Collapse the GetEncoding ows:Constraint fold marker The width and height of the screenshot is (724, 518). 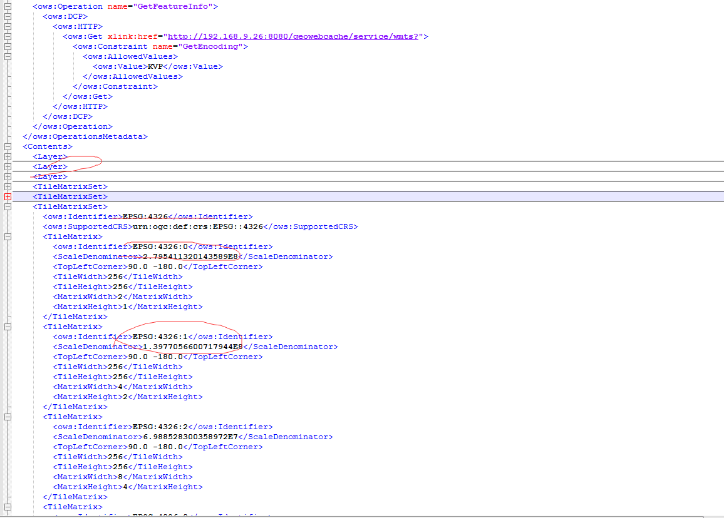point(8,46)
